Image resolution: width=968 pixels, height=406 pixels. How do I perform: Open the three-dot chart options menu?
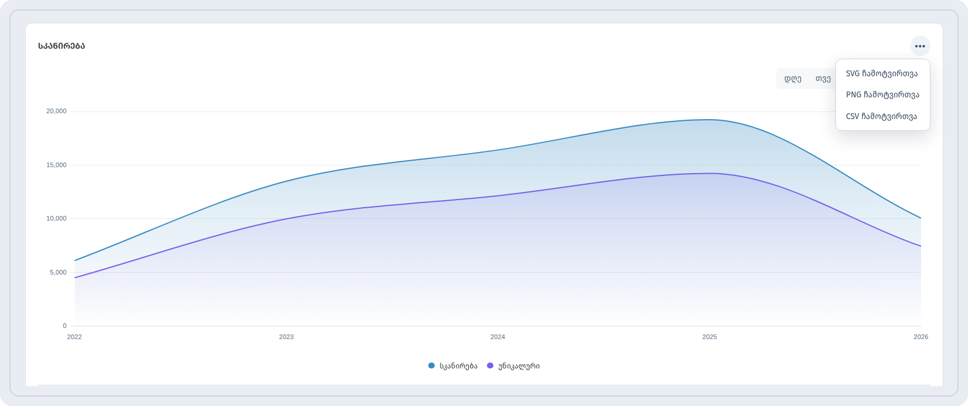click(920, 46)
